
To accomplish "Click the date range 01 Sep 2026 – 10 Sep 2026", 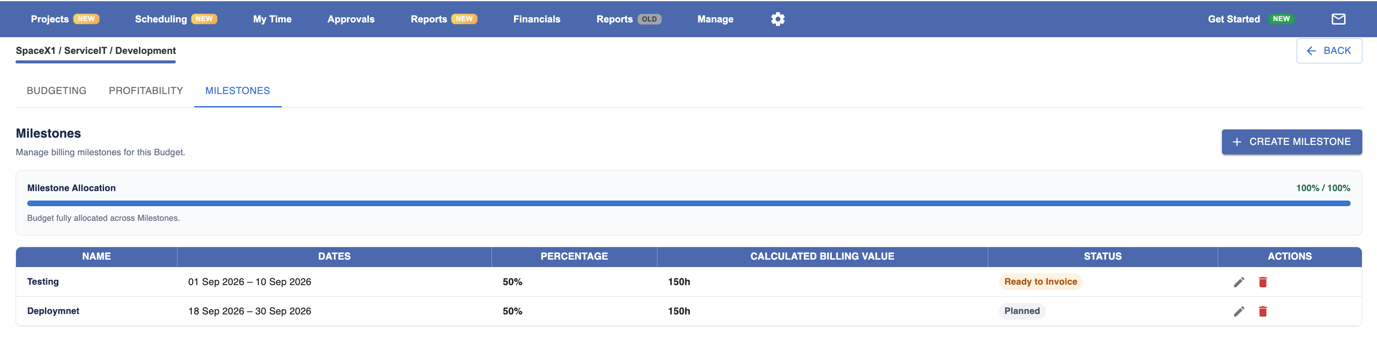I will click(x=250, y=282).
